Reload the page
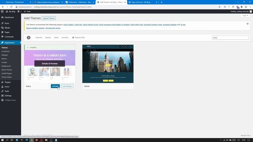253x142 pixels. click(11, 7)
